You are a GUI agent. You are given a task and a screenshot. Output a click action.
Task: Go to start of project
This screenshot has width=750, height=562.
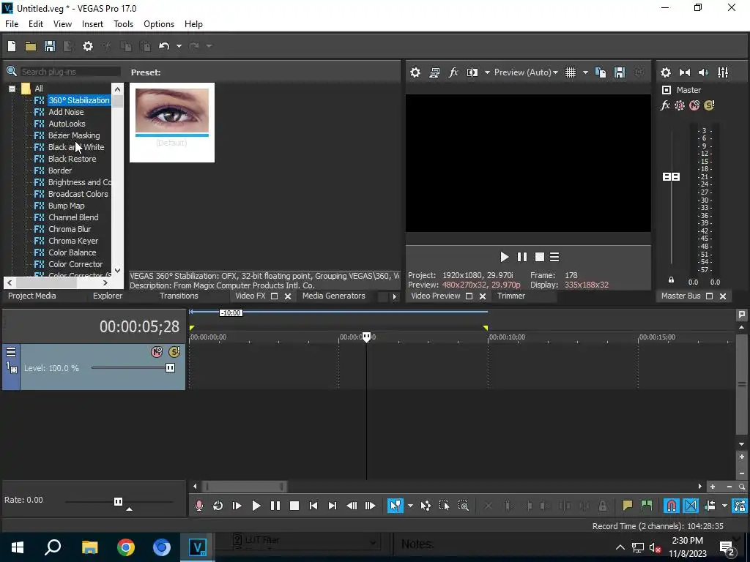[313, 506]
